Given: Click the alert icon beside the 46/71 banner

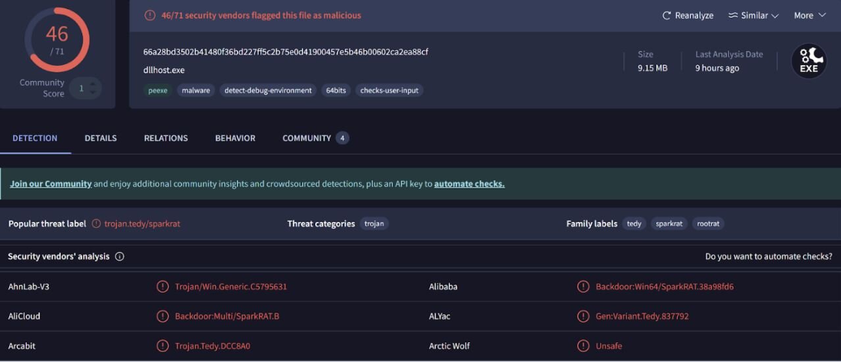Looking at the screenshot, I should (150, 15).
